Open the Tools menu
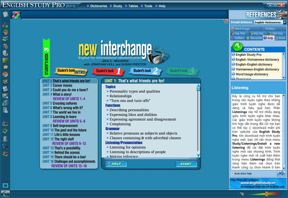The height and width of the screenshot is (198, 288). (x=148, y=6)
